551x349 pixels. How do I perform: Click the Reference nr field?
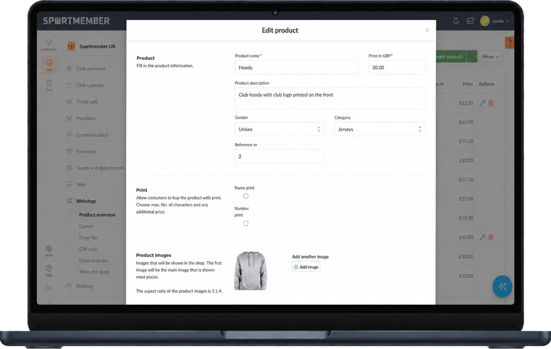279,156
